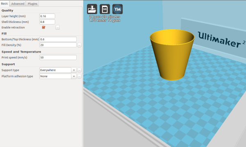
Task: Click the 'Quality' section heading
Action: click(x=7, y=11)
